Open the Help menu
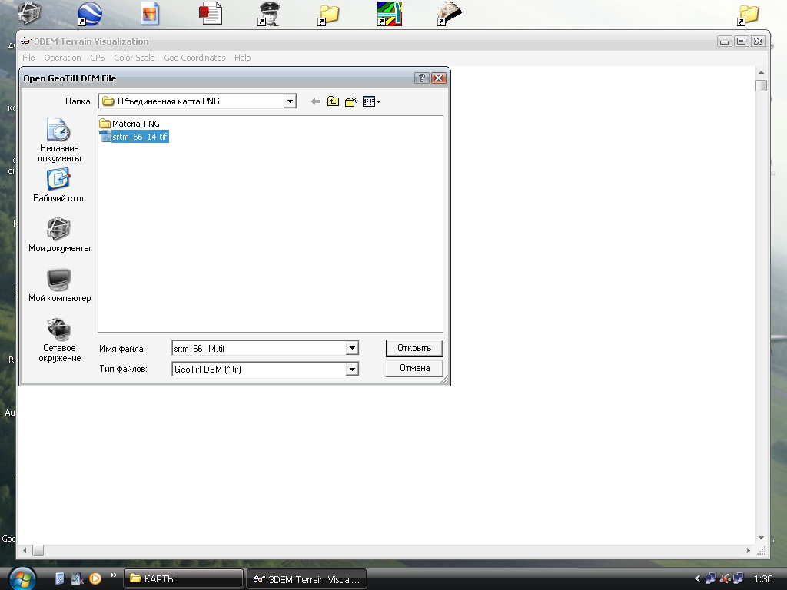Image resolution: width=787 pixels, height=590 pixels. (x=242, y=58)
